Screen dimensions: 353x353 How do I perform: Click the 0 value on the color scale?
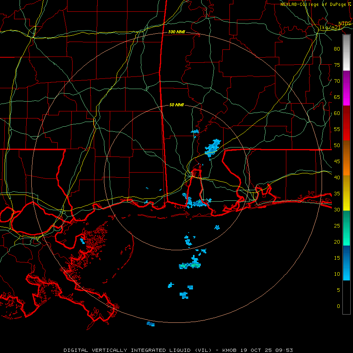tap(338, 306)
